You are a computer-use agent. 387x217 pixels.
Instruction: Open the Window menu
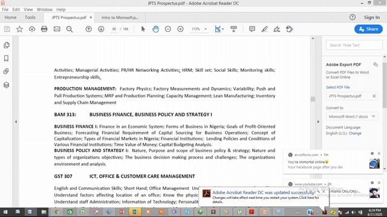tap(44, 10)
